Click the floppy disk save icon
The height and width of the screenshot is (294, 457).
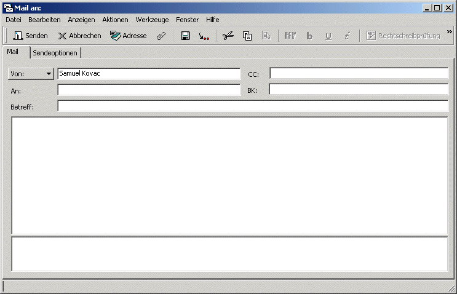tap(185, 36)
